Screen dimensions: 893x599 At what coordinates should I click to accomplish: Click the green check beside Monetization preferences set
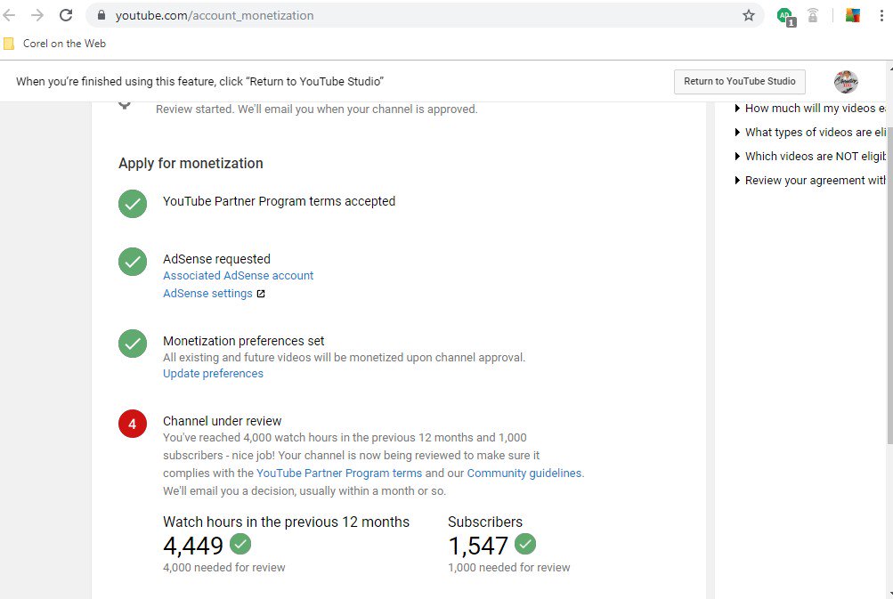pyautogui.click(x=133, y=344)
